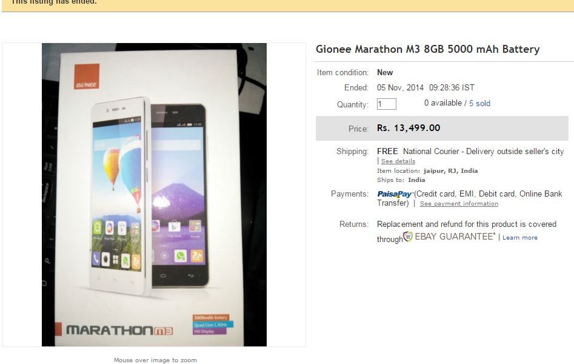Click the item location jaipur, RJ, India
Viewport: 574px width, 364px height.
coord(450,171)
